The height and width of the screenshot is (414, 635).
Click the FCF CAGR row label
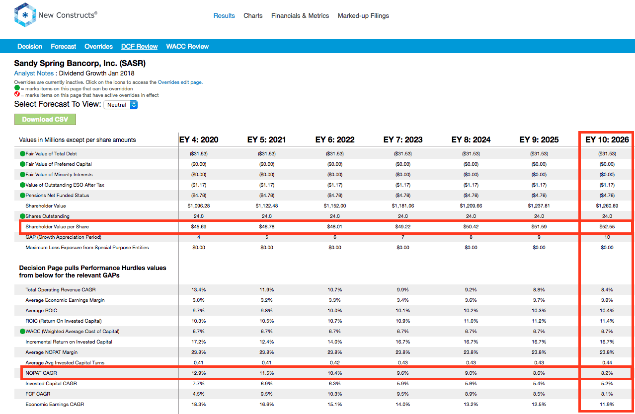[x=38, y=394]
